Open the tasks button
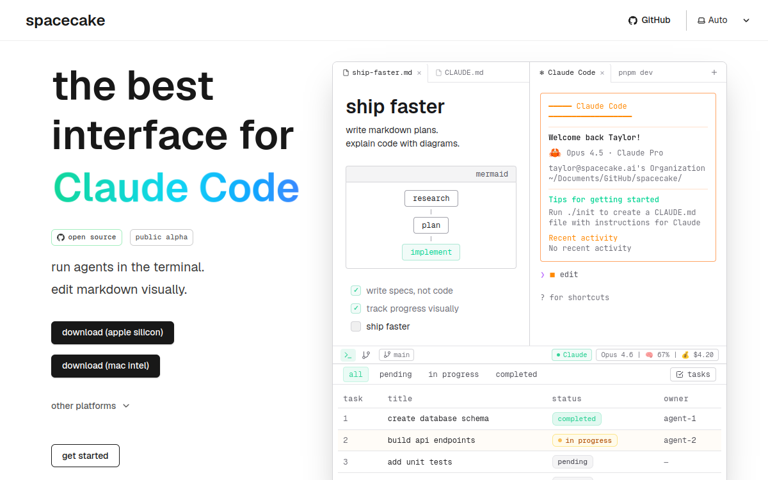Viewport: 768px width, 480px height. tap(693, 374)
